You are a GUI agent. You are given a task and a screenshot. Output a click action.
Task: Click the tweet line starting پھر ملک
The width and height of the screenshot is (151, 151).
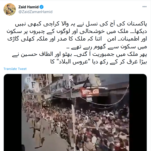click(80, 54)
